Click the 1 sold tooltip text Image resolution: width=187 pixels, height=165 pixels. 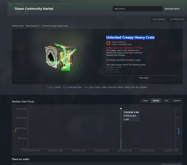click(126, 119)
